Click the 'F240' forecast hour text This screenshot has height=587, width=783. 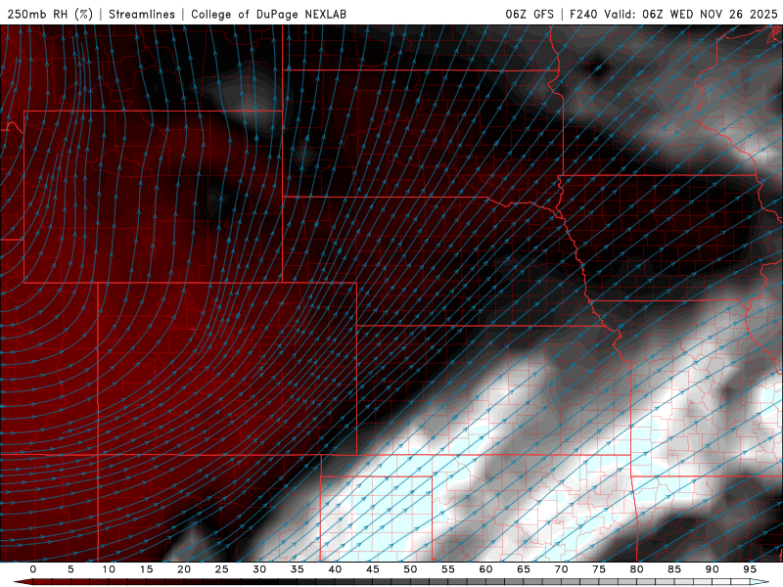coord(583,14)
